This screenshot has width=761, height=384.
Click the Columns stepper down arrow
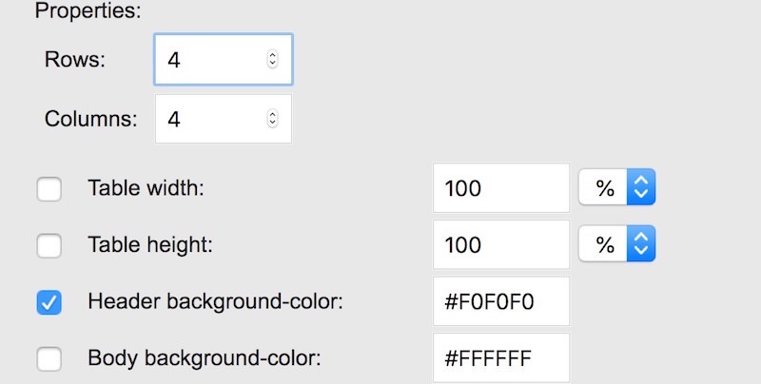(x=272, y=123)
